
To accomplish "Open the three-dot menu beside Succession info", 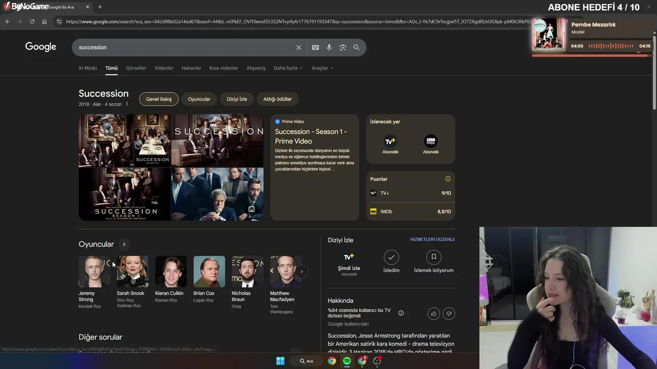I will pyautogui.click(x=127, y=104).
